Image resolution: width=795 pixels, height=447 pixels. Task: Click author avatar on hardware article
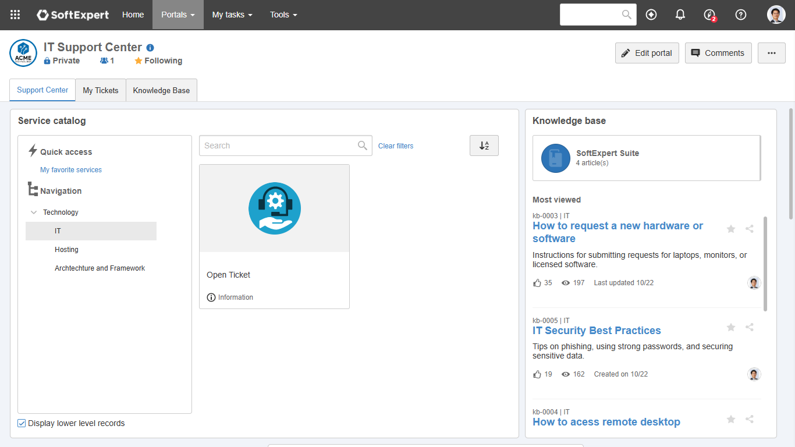(x=754, y=283)
